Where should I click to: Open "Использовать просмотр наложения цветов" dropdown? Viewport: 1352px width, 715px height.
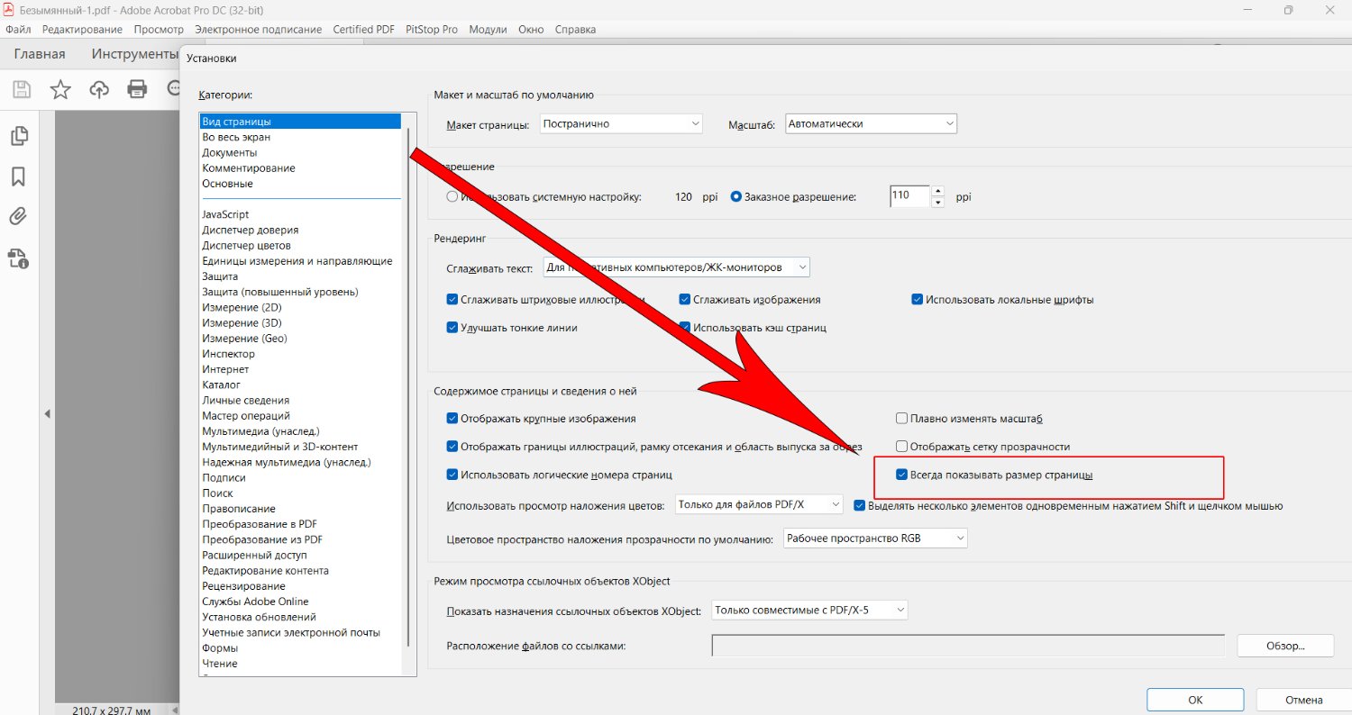759,505
